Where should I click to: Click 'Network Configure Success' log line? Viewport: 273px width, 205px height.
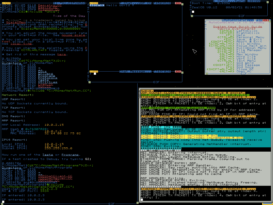[178, 108]
